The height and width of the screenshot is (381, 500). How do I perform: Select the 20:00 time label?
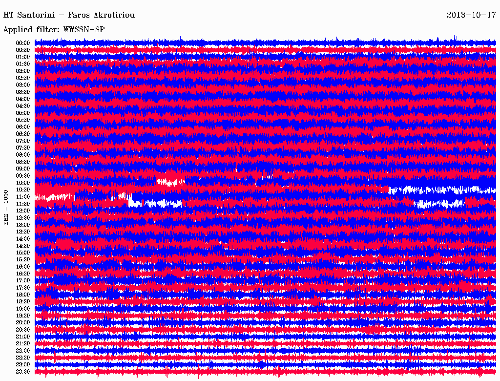click(x=23, y=322)
